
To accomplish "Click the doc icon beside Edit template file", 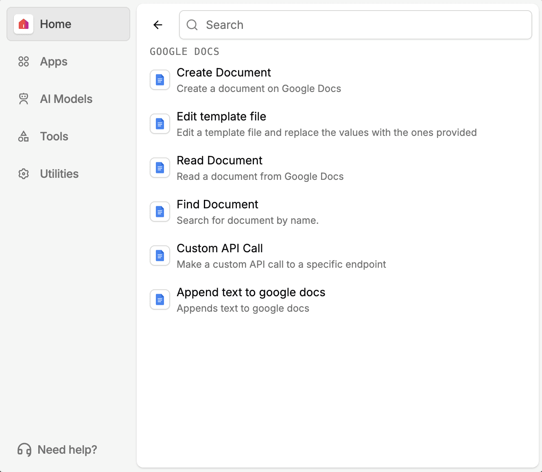I will point(160,124).
